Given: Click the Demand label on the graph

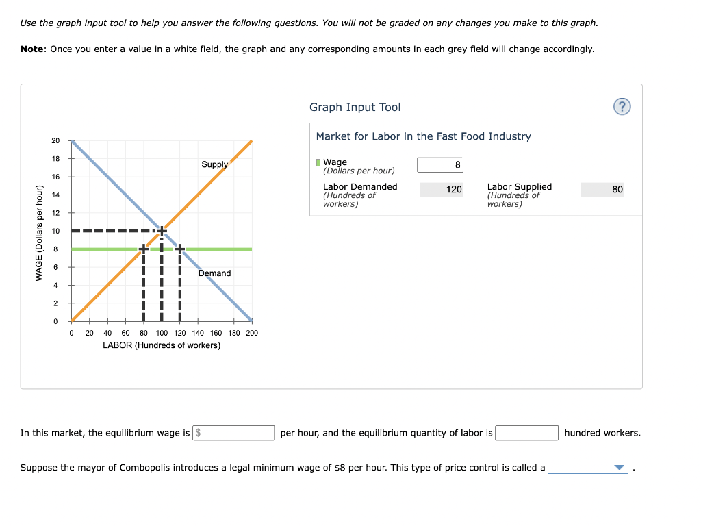Looking at the screenshot, I should [215, 273].
